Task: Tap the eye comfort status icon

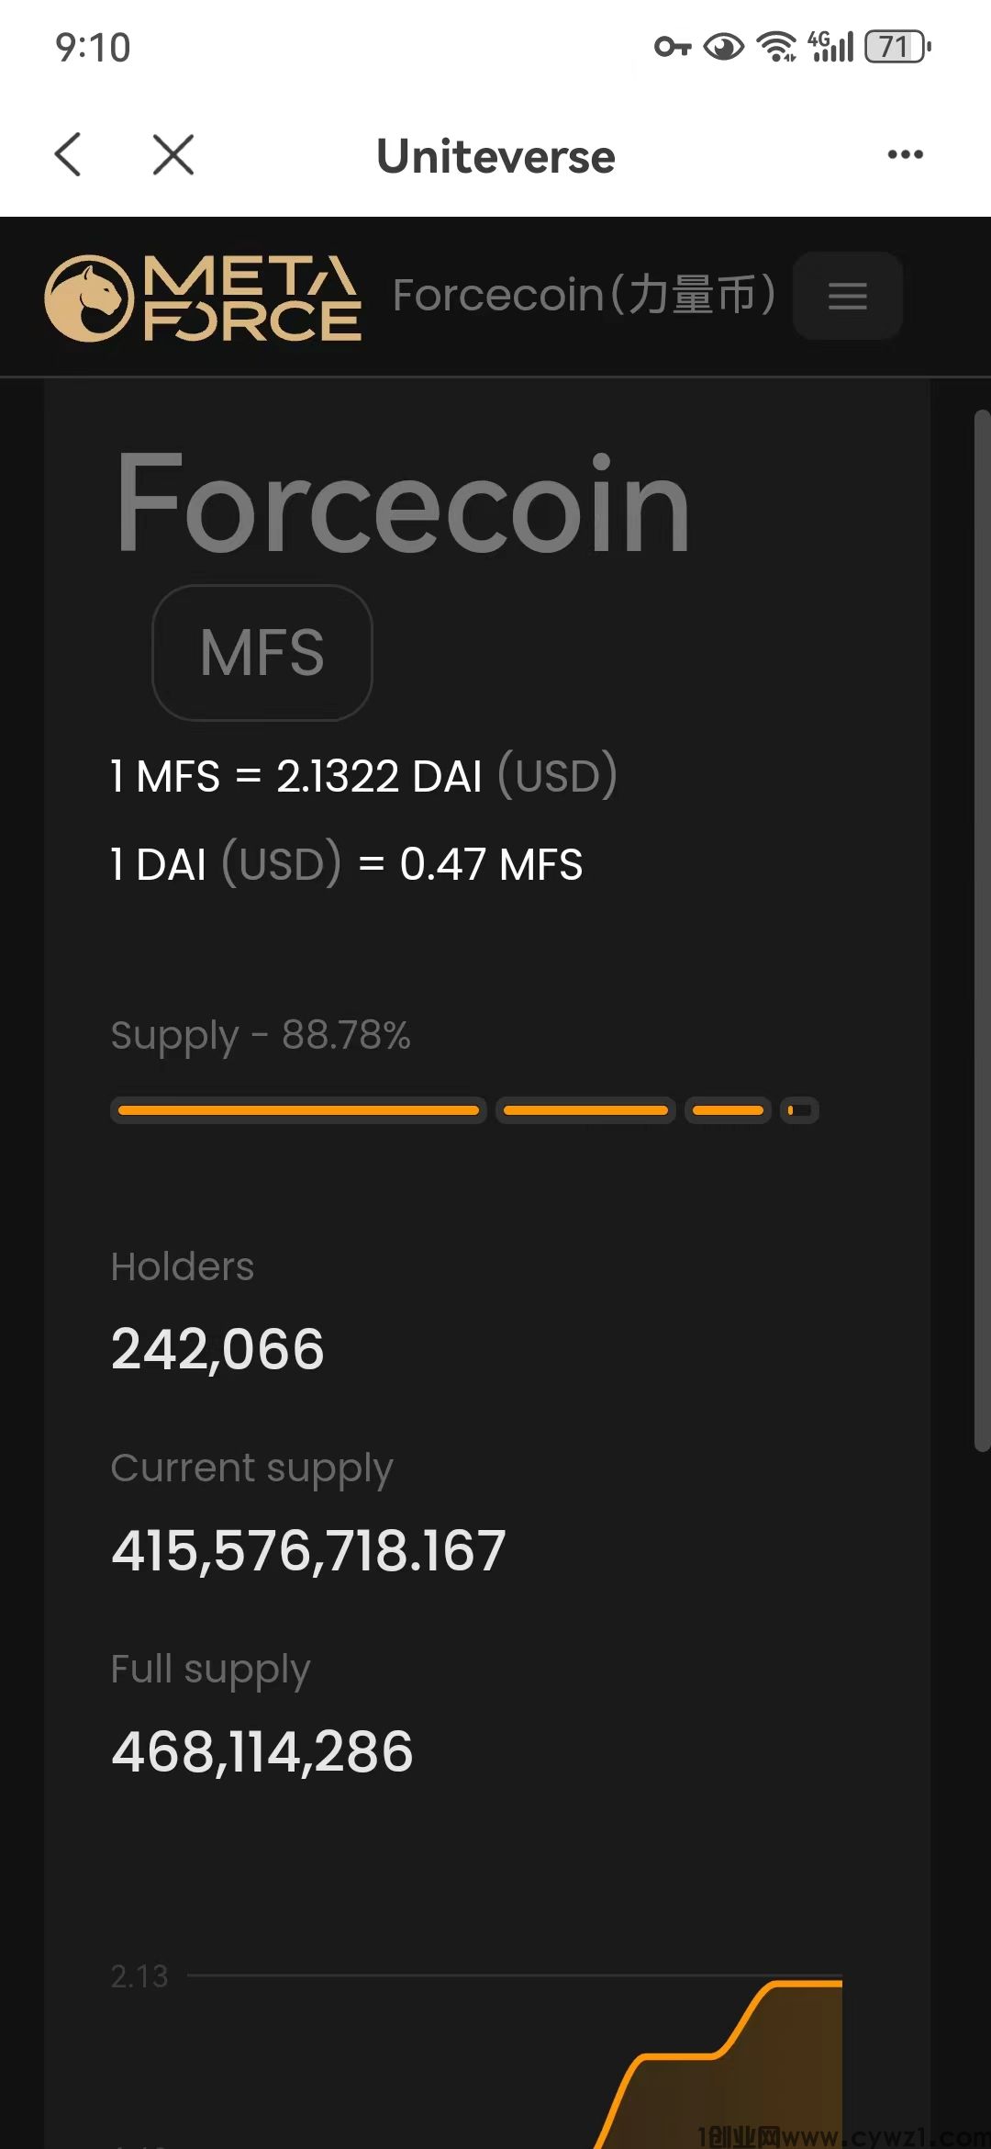Action: 724,46
